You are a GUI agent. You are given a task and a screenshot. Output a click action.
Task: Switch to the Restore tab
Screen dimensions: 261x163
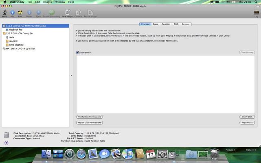point(186,24)
